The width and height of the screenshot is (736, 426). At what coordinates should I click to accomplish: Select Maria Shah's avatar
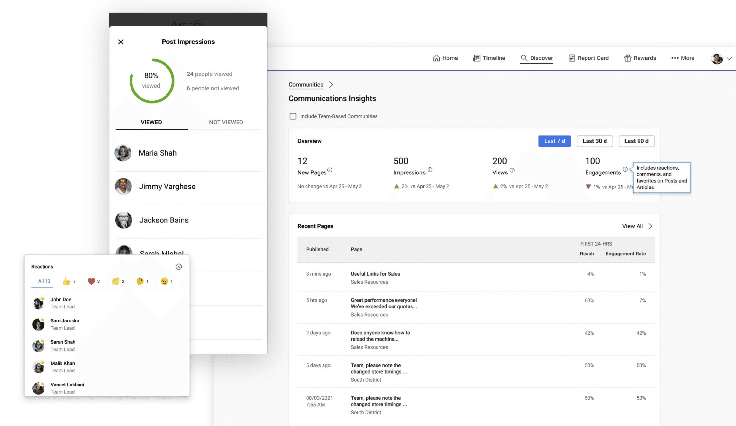123,153
